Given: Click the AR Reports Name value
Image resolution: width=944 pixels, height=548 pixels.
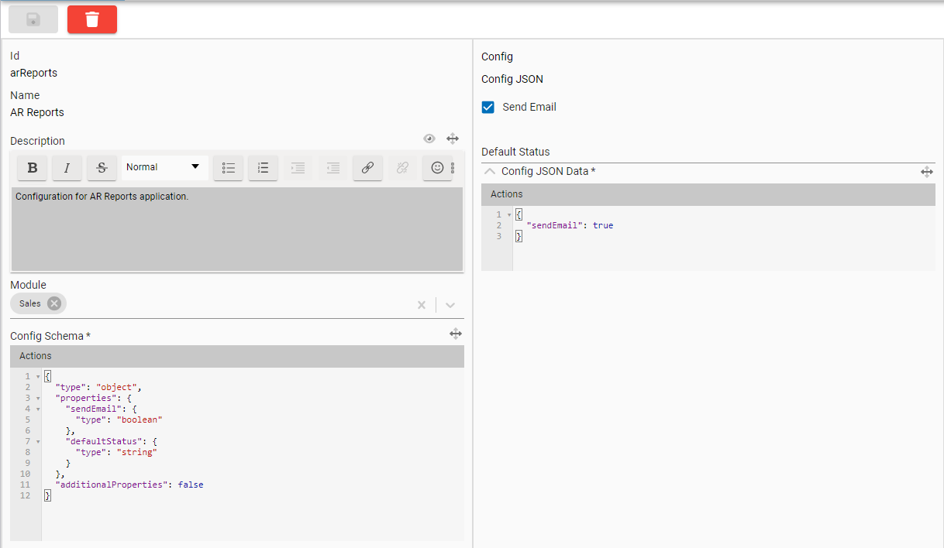Looking at the screenshot, I should (37, 112).
